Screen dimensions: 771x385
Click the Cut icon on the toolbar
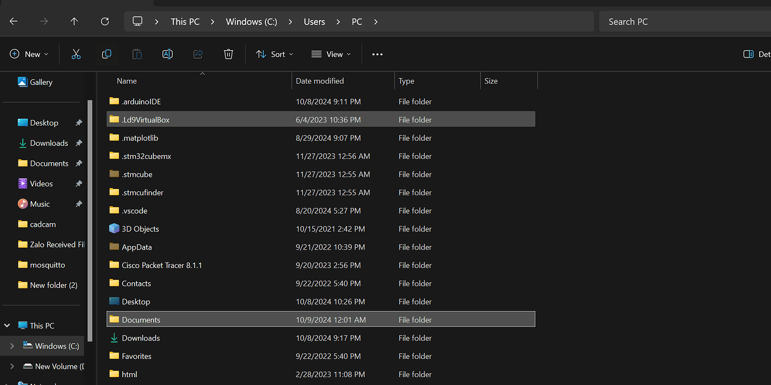[76, 54]
